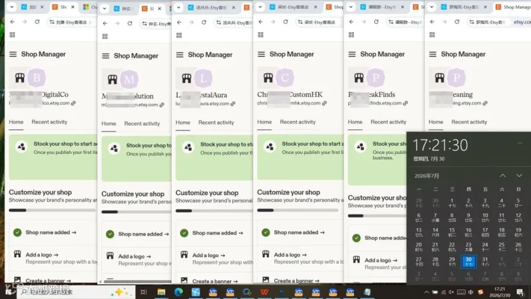Screen dimensions: 531x299
Task: Open Shop name added link in DigitalCo shop
Action: 51,232
